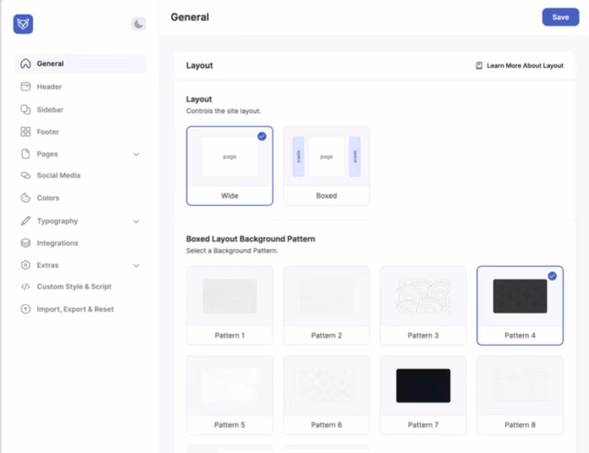
Task: Click the Wide layout checkmark badge
Action: (x=262, y=136)
